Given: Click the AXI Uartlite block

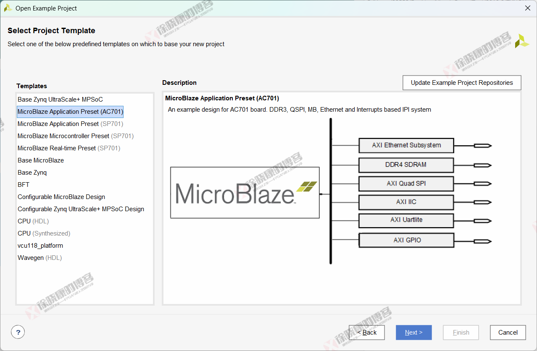Looking at the screenshot, I should click(406, 220).
